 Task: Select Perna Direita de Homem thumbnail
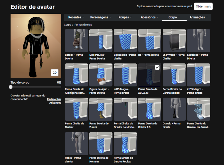[x=101, y=143]
